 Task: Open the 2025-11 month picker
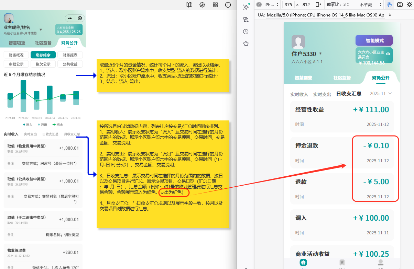pos(381,93)
